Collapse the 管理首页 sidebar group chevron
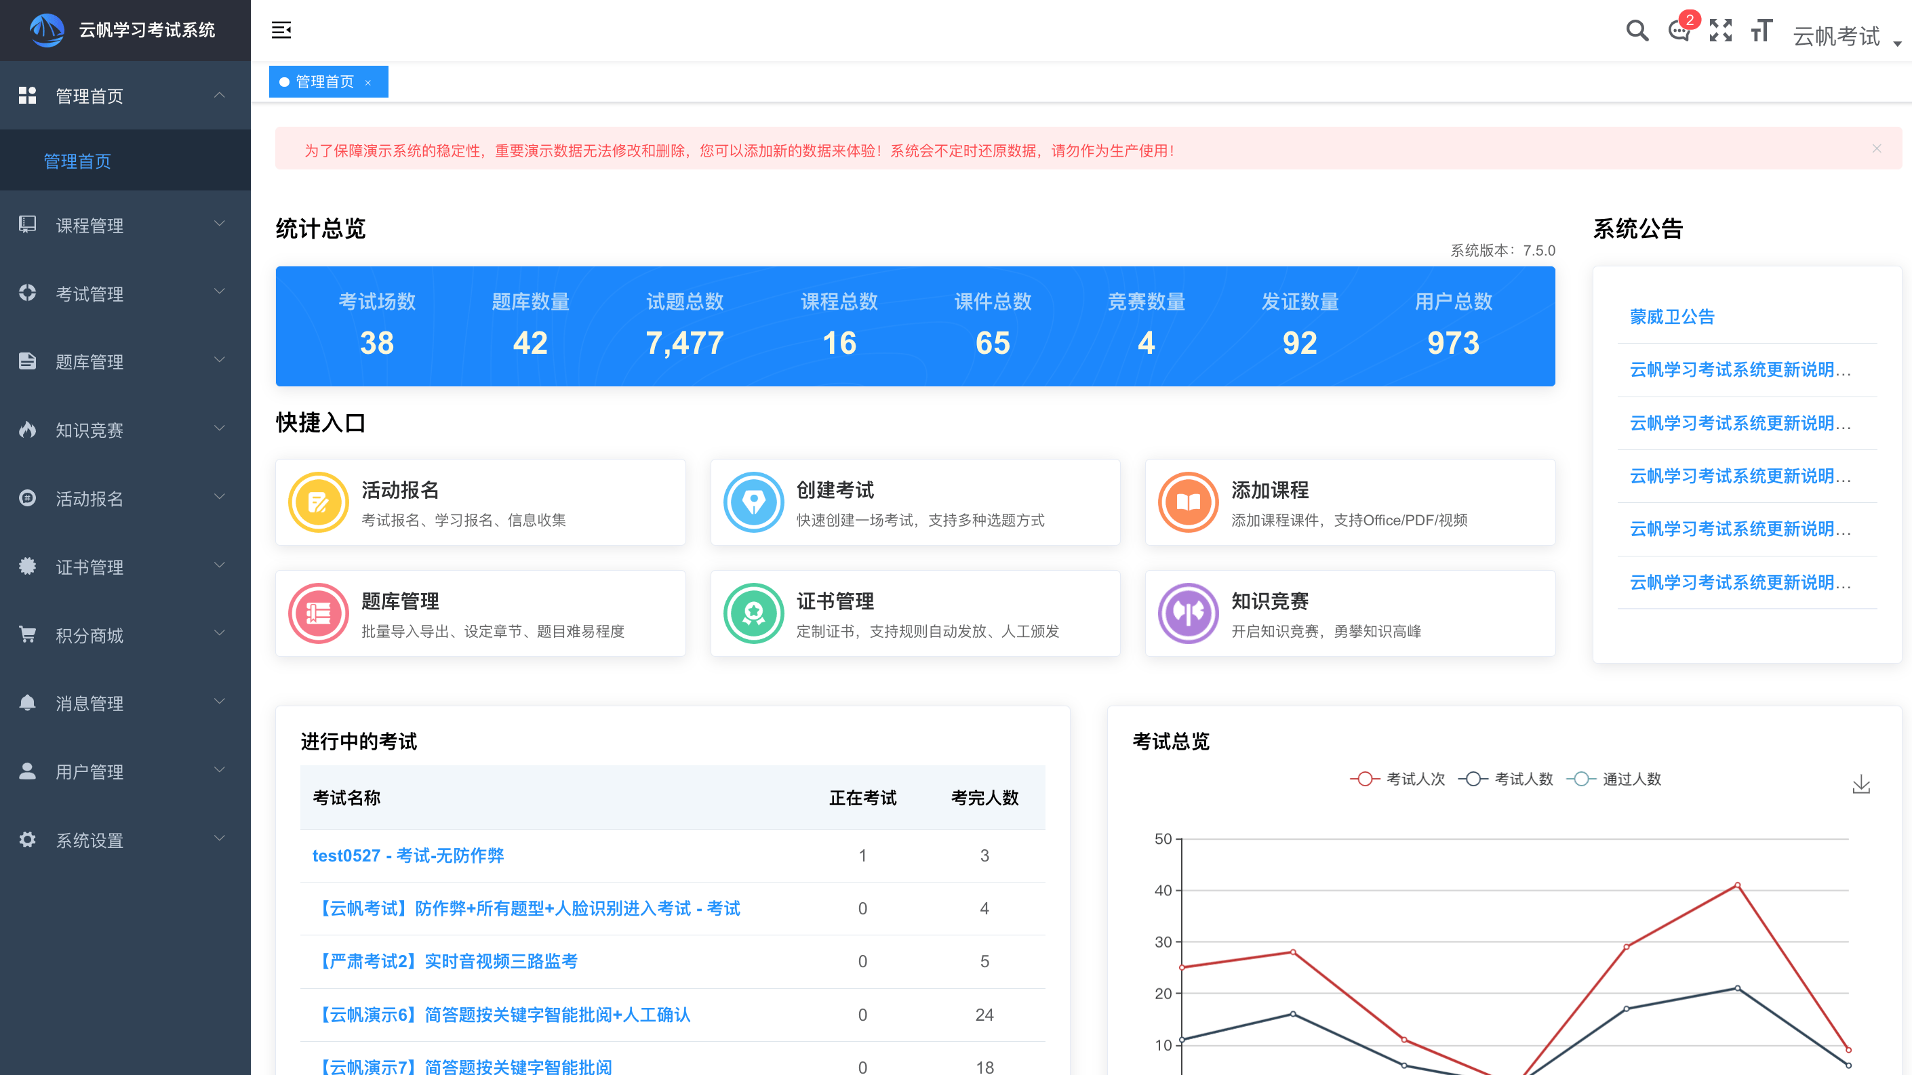Screen dimensions: 1912x1075 (x=219, y=95)
